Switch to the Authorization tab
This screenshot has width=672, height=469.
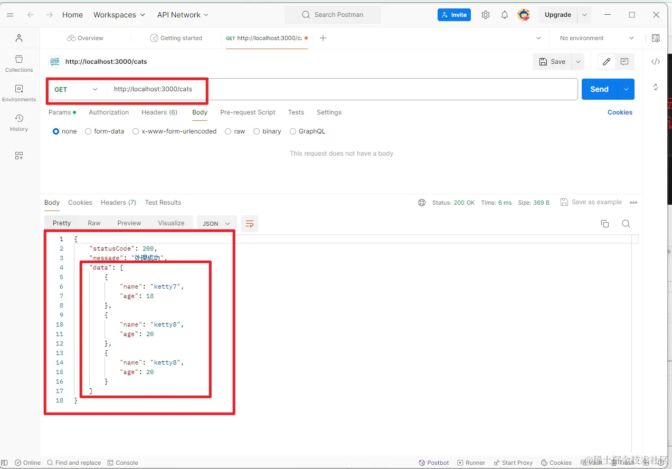click(109, 112)
